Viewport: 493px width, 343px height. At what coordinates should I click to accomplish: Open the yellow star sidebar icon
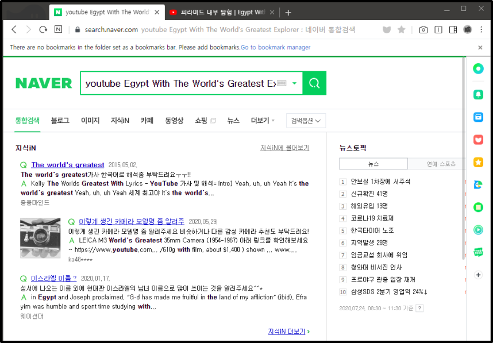[x=478, y=162]
